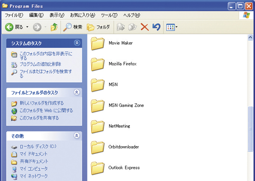255x181 pixels.
Task: Click the blue Undo arrow icon
Action: [156, 27]
